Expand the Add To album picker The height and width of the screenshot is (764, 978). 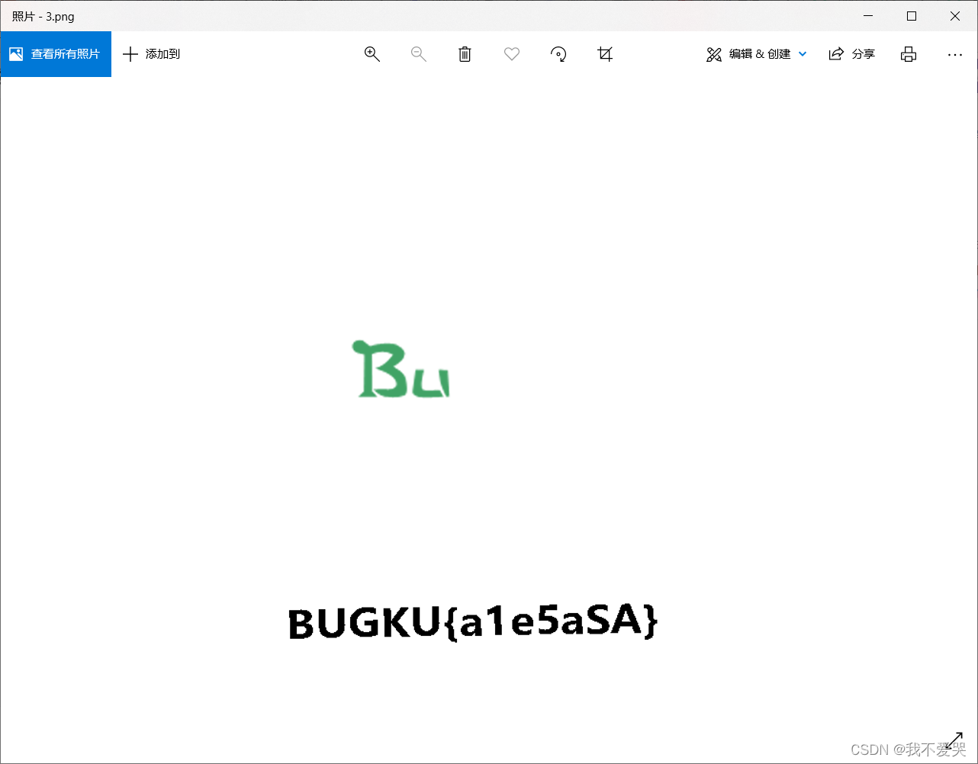151,53
